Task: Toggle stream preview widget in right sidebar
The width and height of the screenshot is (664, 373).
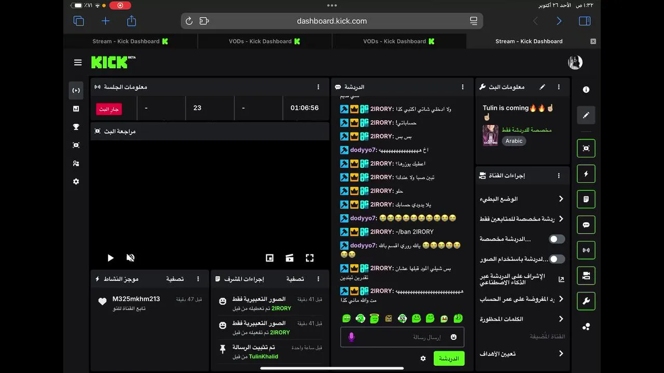Action: (x=586, y=148)
